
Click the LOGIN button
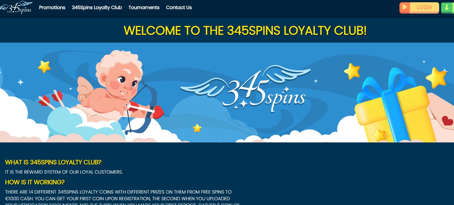point(419,8)
